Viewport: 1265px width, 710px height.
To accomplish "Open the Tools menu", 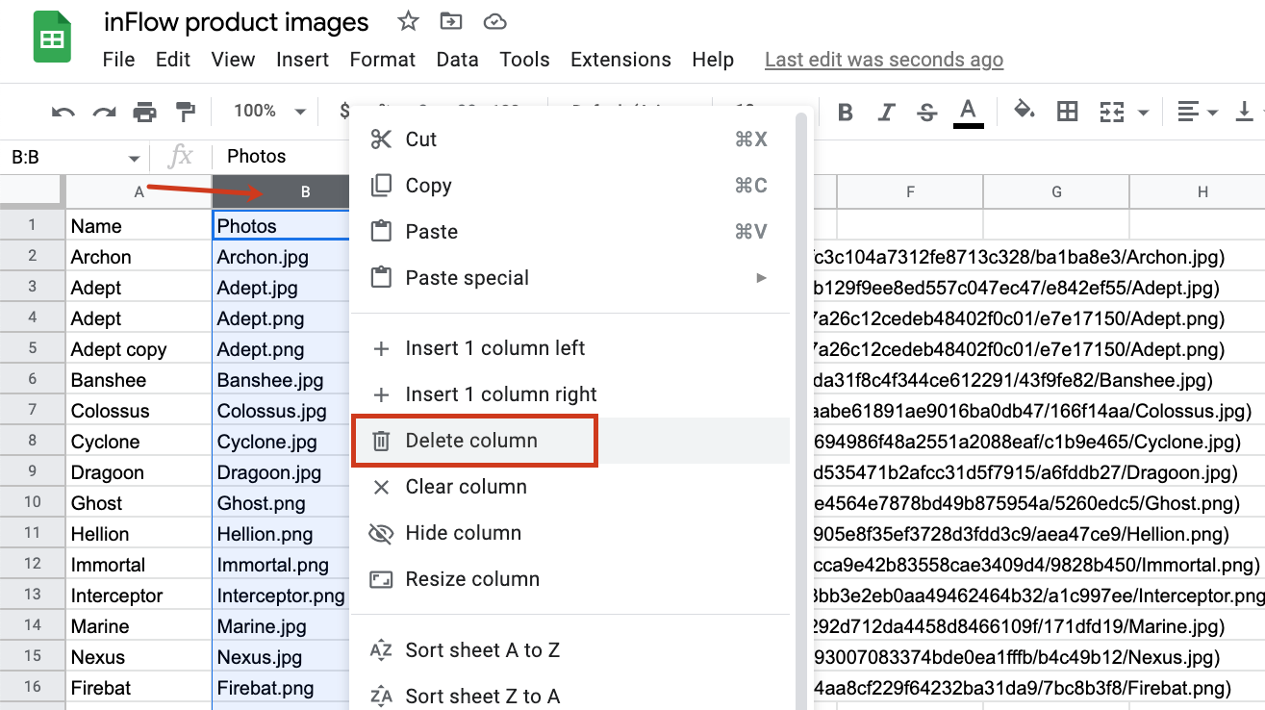I will [524, 60].
